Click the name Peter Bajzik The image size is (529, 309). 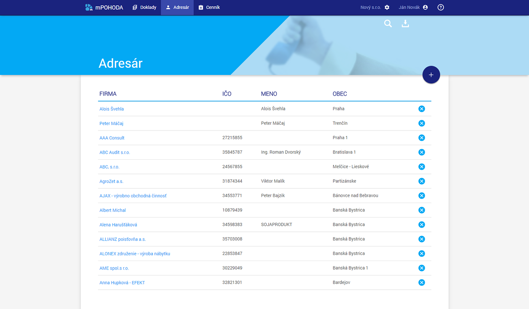(274, 196)
